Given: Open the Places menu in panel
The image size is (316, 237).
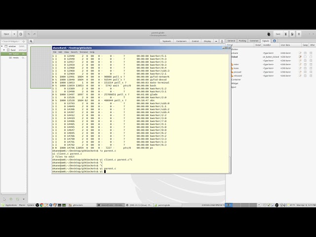Looking at the screenshot, I should pos(22,205).
